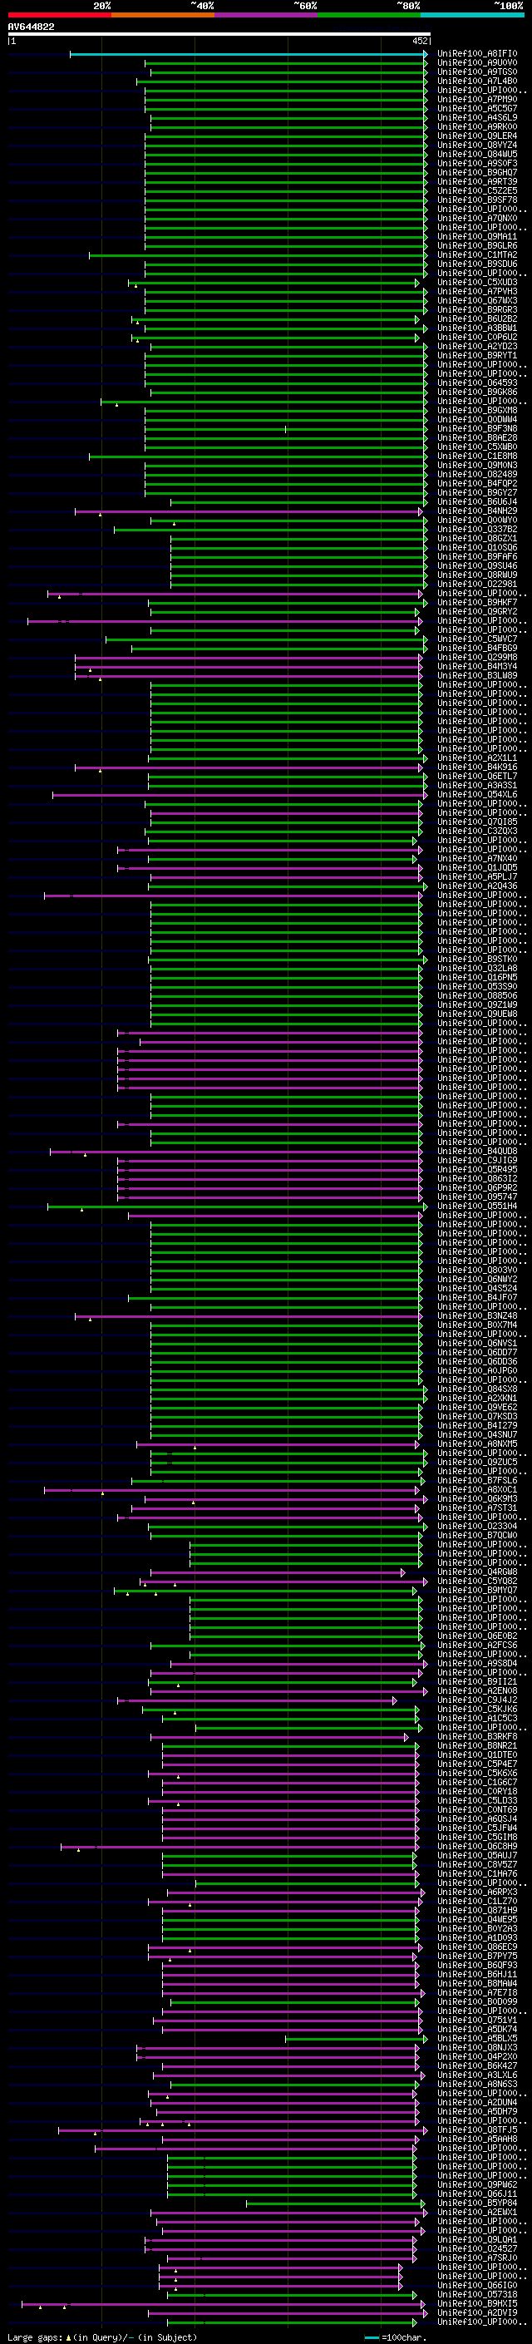Select label UniRef100_A9S0F3
The image size is (532, 2344).
476,163
